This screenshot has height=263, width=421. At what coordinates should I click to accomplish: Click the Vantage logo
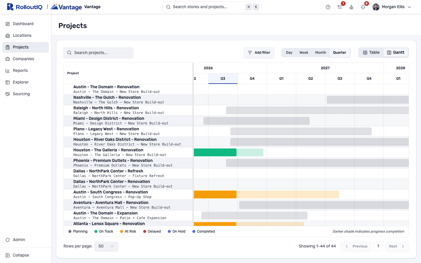[x=66, y=7]
